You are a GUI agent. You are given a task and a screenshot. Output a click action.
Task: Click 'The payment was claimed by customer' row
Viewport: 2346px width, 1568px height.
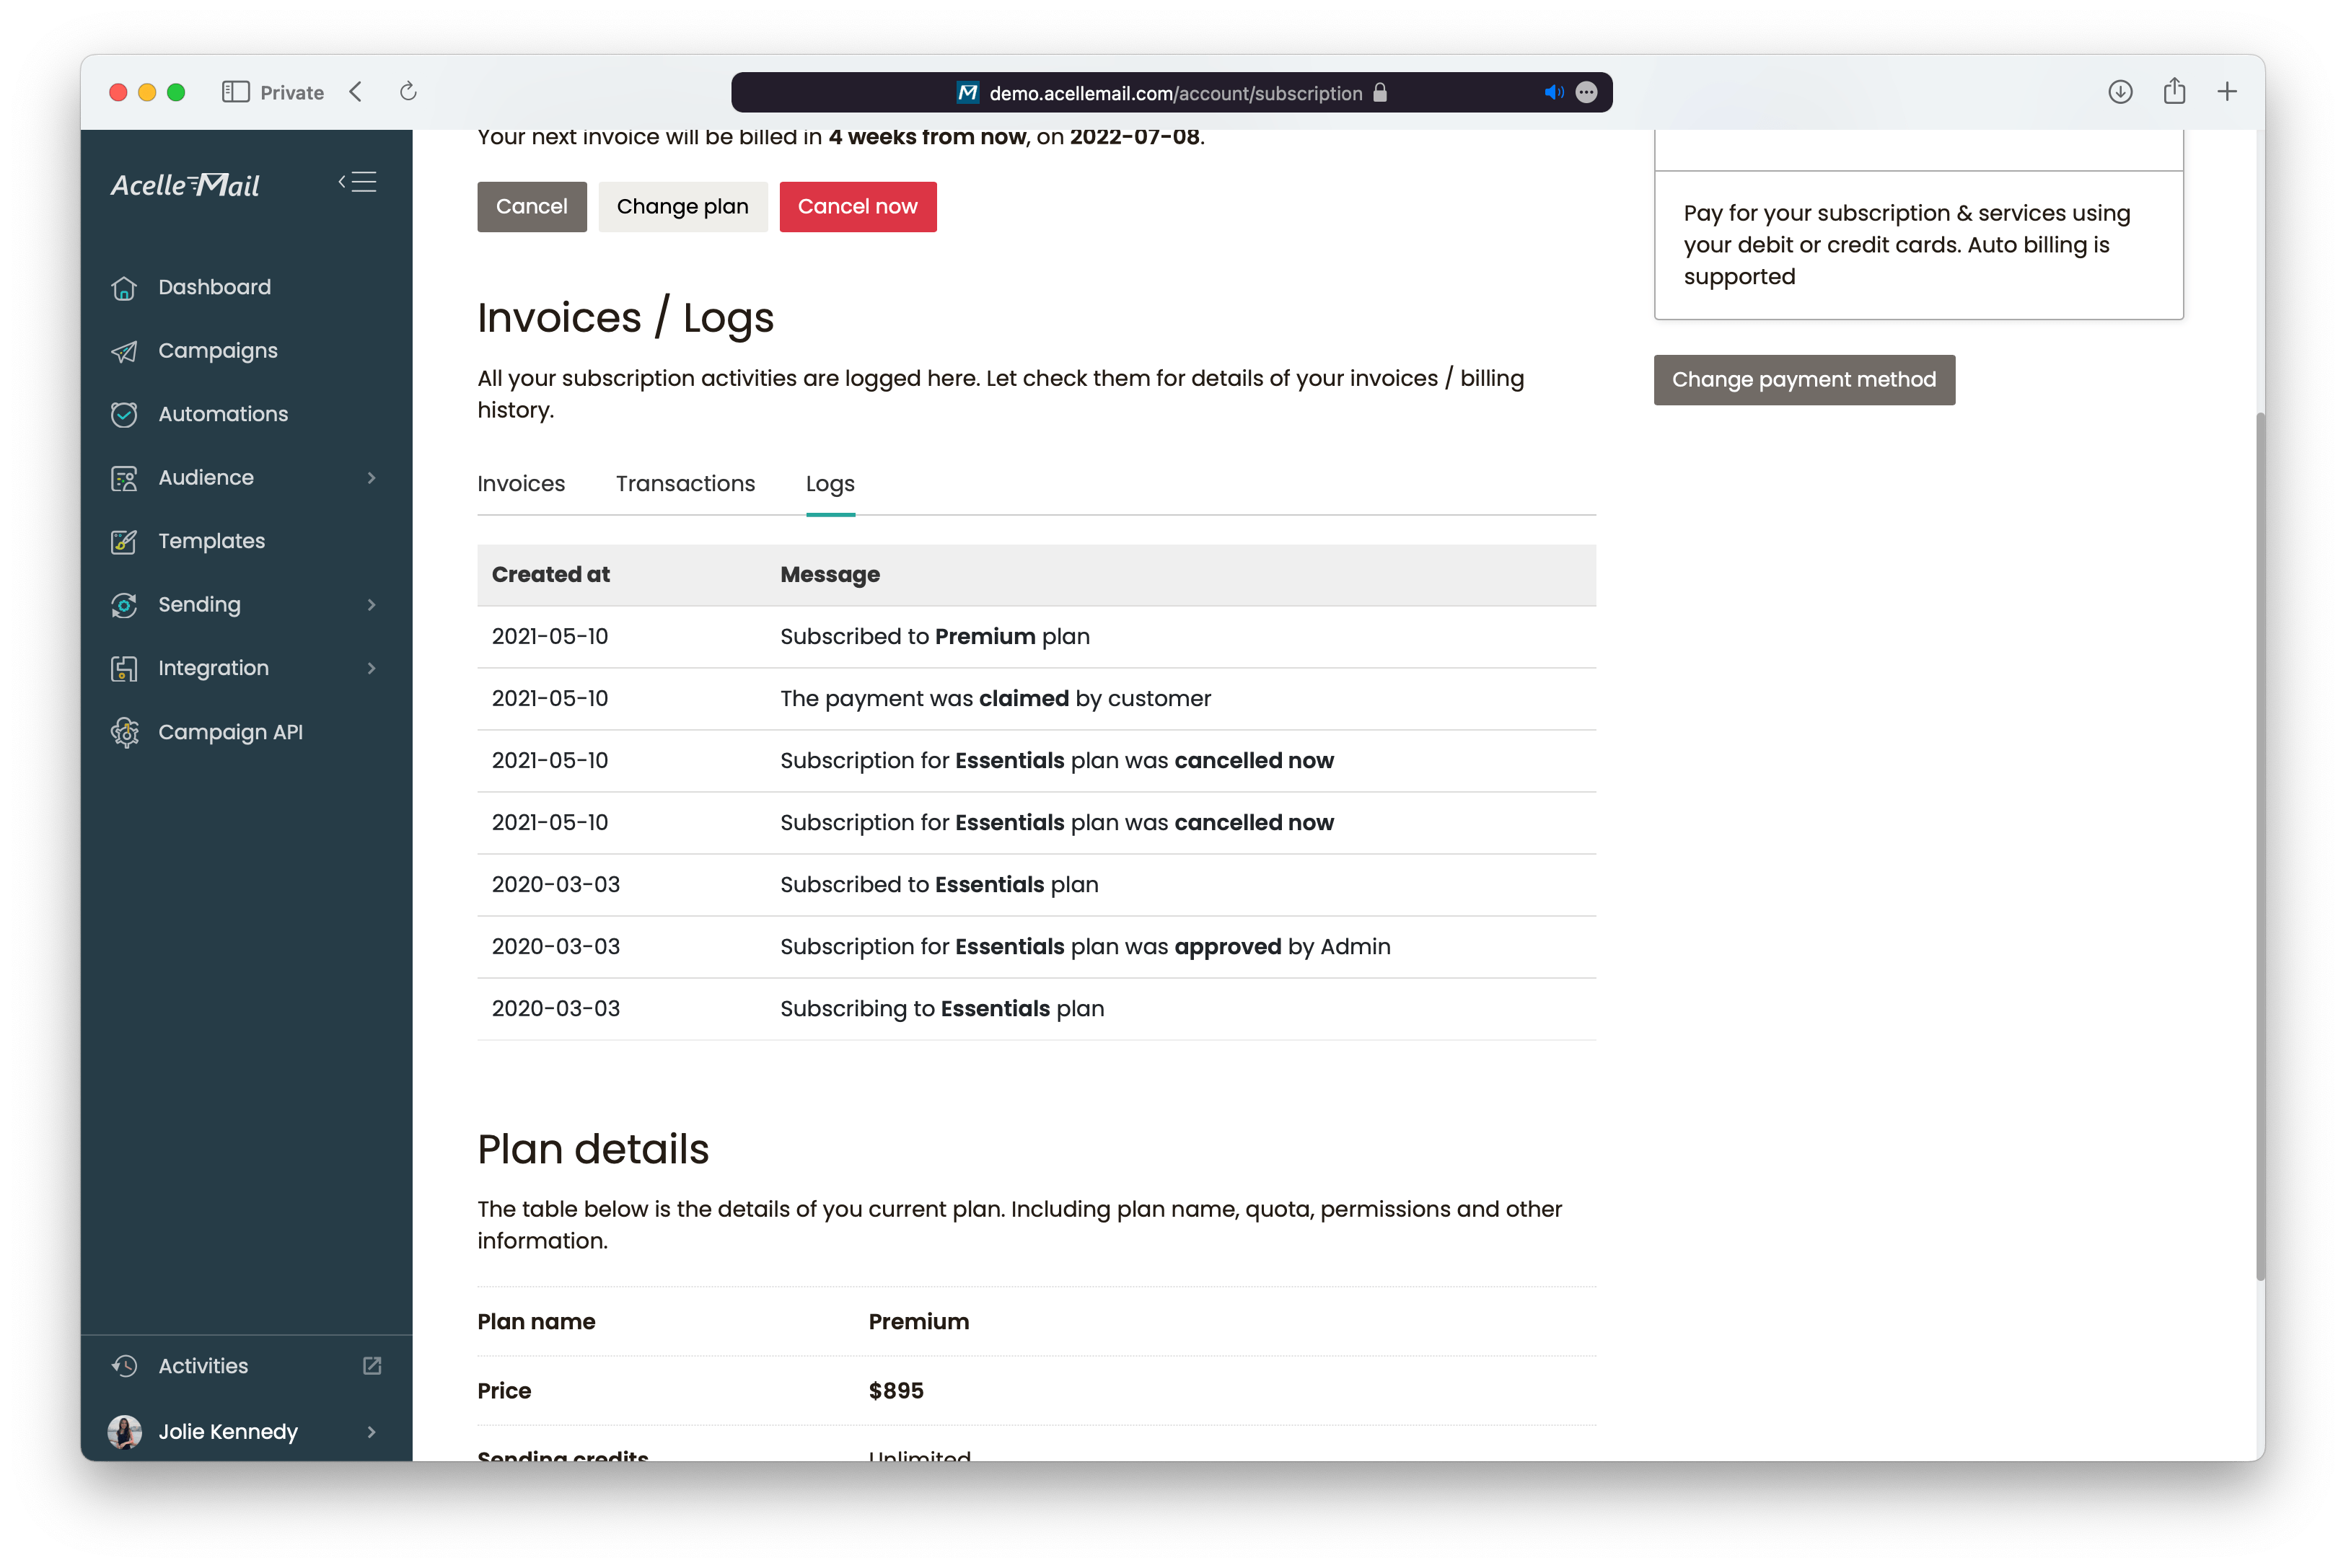click(x=1036, y=699)
